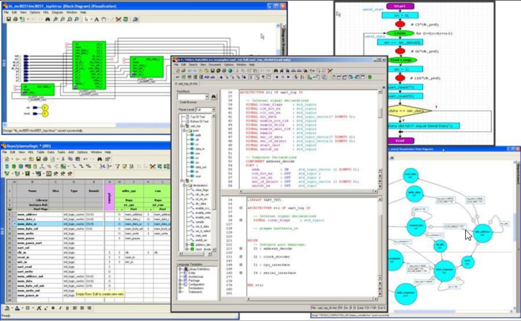Select the Name column header cell in IBD
The width and height of the screenshot is (521, 321).
coord(33,191)
